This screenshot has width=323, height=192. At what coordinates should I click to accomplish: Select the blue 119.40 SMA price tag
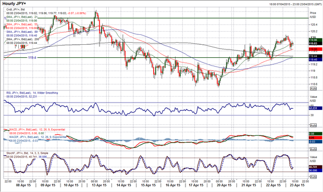316,59
